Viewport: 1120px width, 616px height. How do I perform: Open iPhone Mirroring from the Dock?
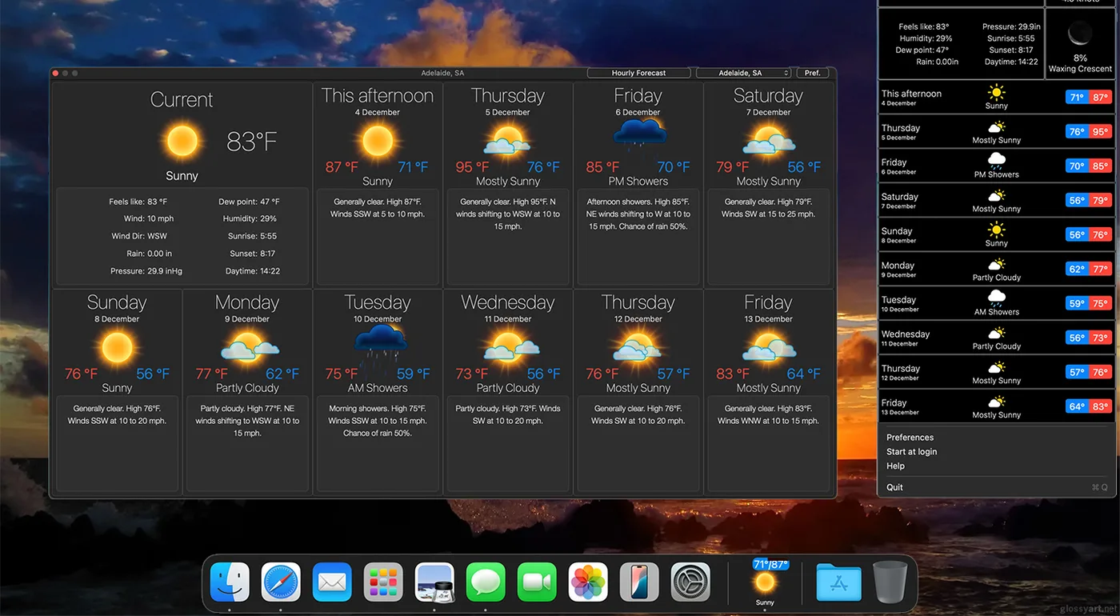tap(639, 582)
